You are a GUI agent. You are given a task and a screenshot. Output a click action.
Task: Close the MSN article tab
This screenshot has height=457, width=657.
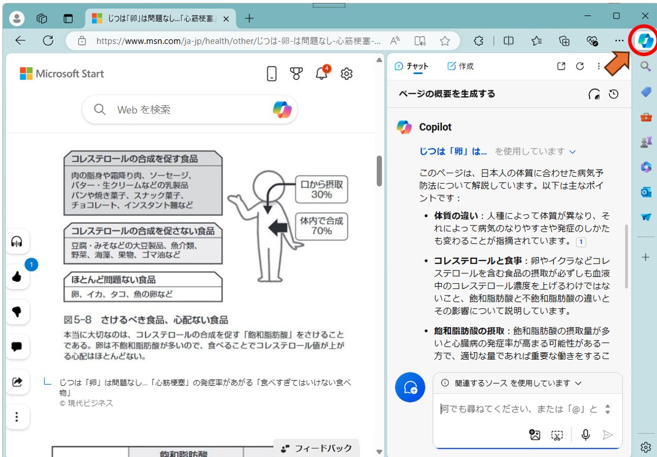pos(226,19)
